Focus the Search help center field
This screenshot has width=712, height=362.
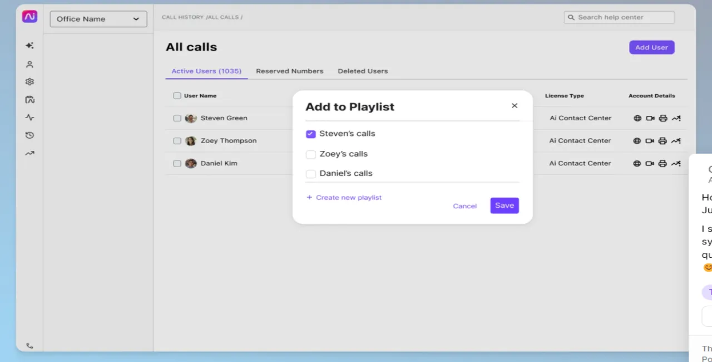click(619, 17)
